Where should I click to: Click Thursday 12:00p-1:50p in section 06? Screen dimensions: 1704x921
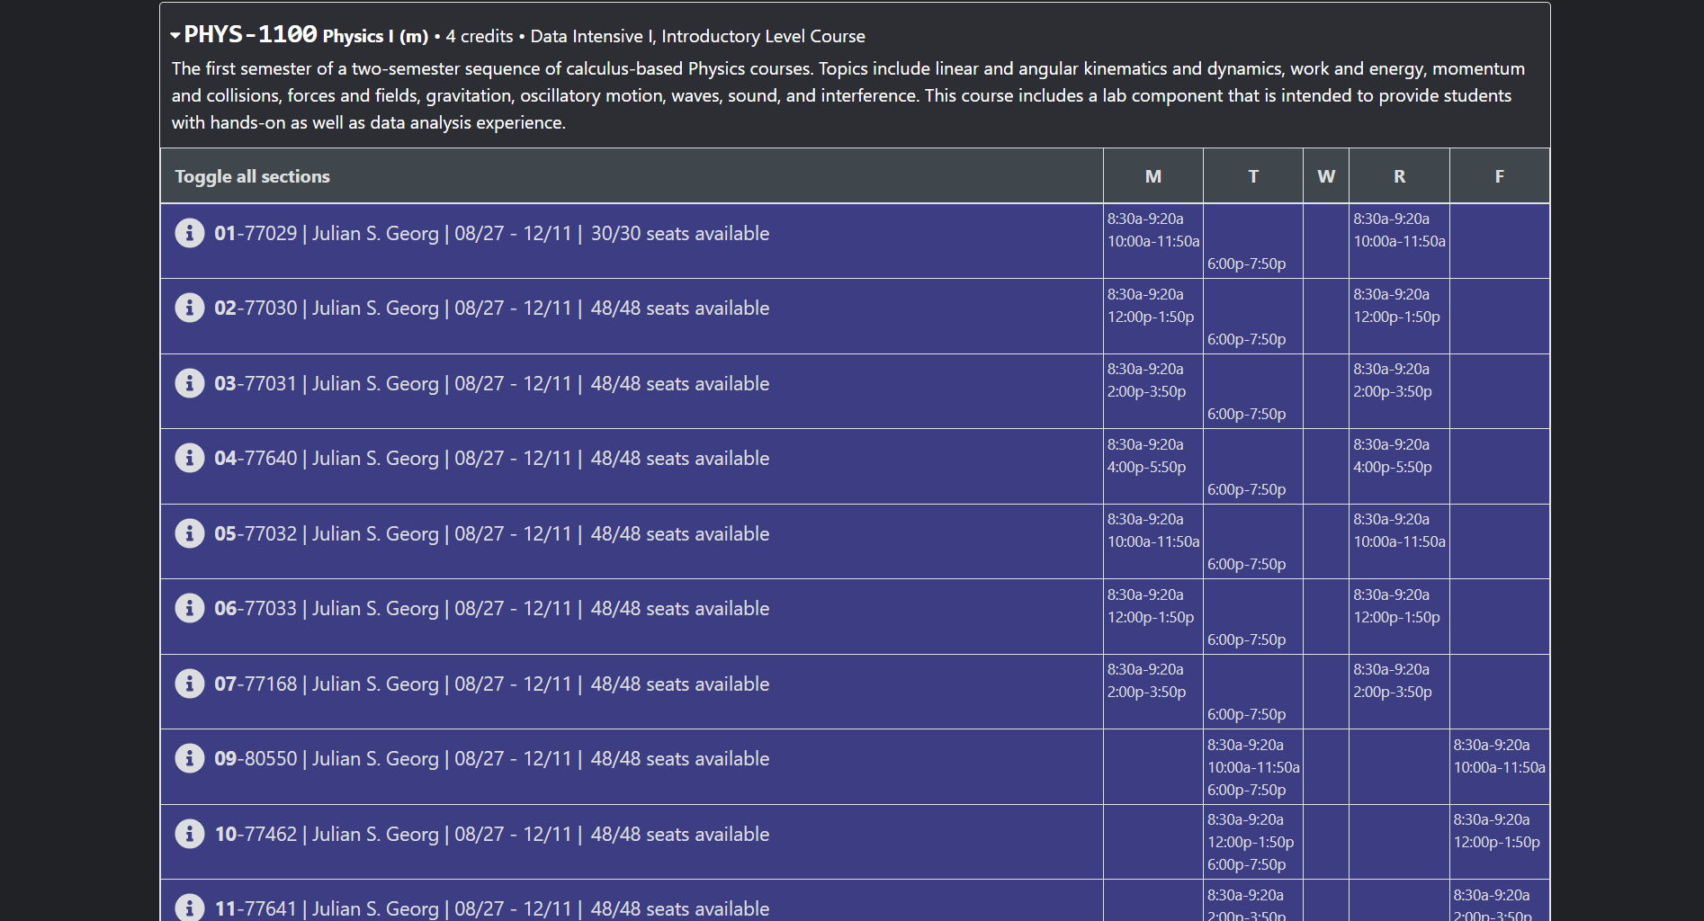point(1397,617)
